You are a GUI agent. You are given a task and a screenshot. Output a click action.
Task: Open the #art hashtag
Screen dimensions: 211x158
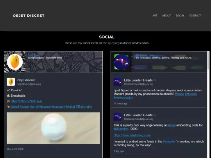[33, 107]
